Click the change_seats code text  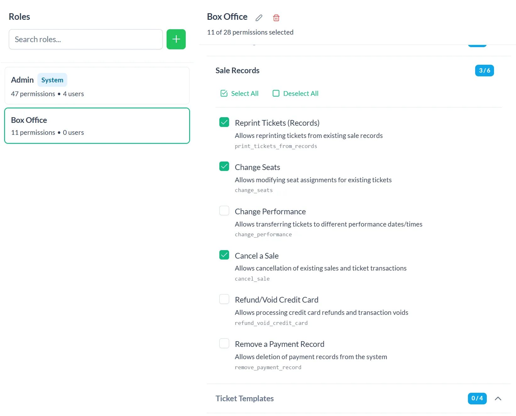254,190
